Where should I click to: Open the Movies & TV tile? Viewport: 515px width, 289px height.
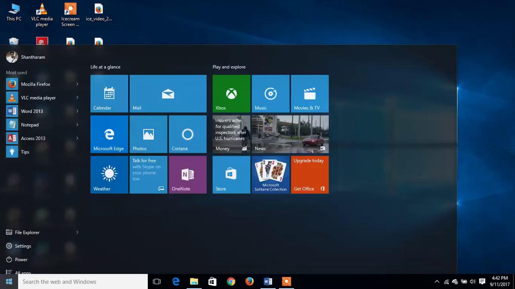310,94
